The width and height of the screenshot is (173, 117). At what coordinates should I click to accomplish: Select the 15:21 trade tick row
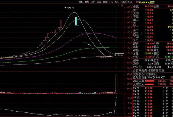click(153, 91)
